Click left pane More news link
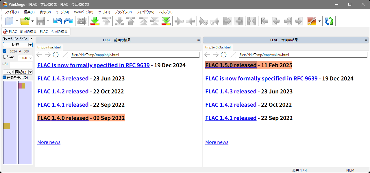Viewport: 370px width, 173px height. coord(49,142)
